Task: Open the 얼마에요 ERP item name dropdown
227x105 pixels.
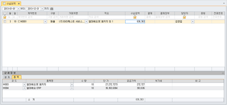Action: coord(72,88)
